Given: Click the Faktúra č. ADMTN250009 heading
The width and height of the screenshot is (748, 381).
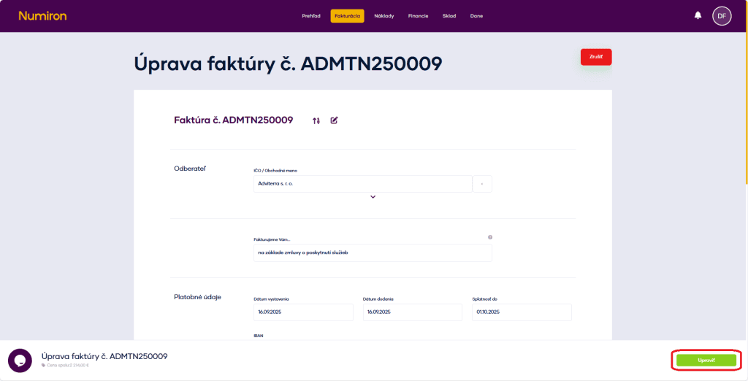Looking at the screenshot, I should (x=233, y=120).
